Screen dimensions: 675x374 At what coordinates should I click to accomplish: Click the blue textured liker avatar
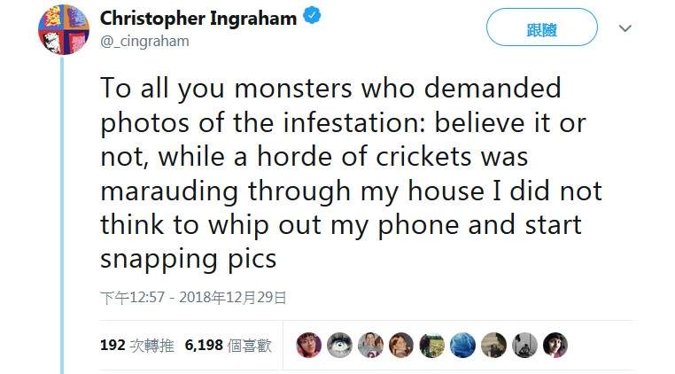tap(462, 346)
